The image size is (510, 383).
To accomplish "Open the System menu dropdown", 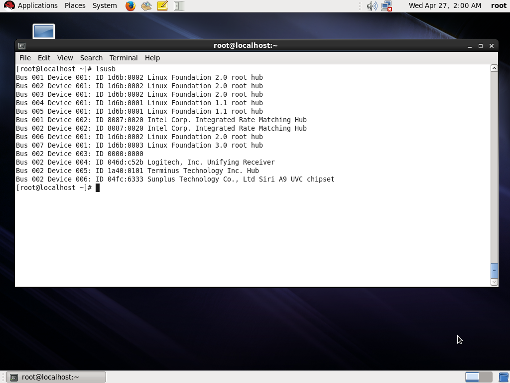I will [x=104, y=5].
